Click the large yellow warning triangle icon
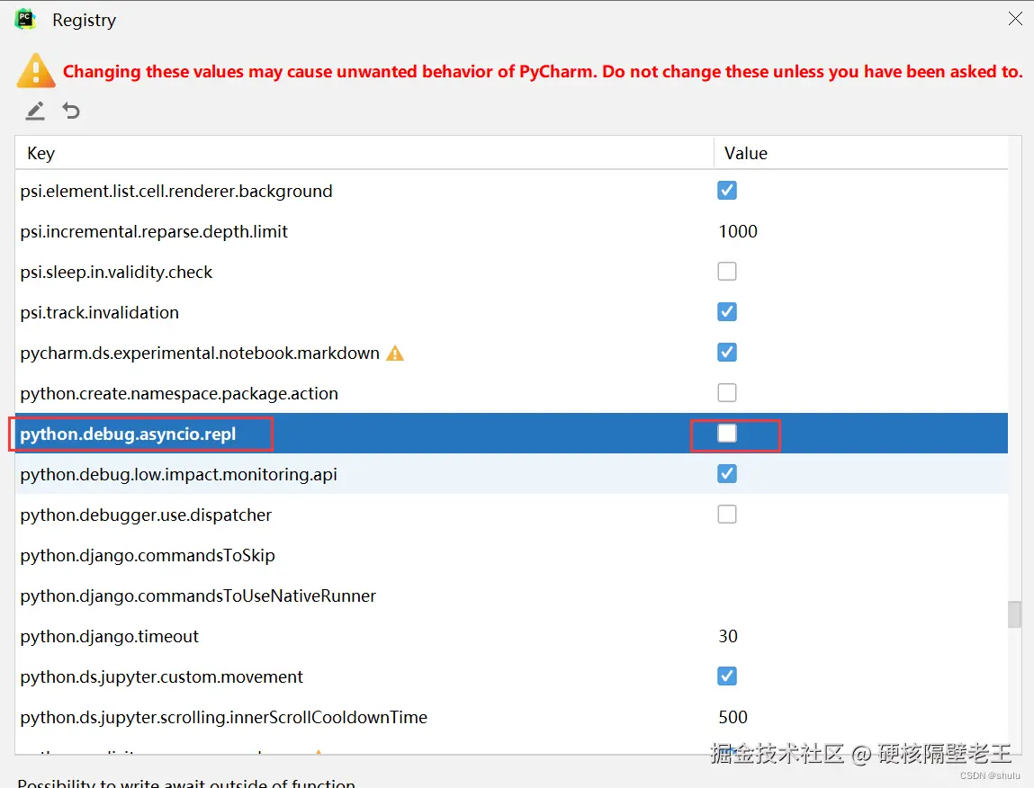Image resolution: width=1034 pixels, height=788 pixels. coord(36,70)
